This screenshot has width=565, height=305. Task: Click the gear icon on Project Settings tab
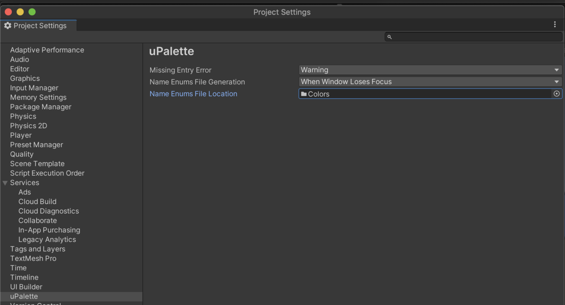pyautogui.click(x=8, y=26)
